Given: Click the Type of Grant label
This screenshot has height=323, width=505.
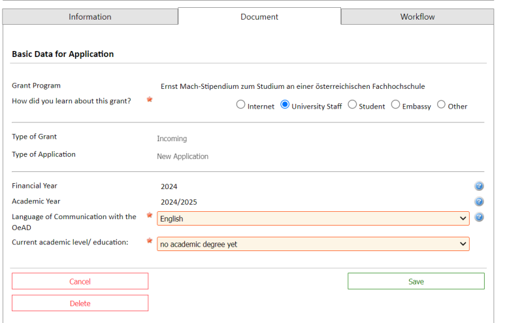Looking at the screenshot, I should (x=34, y=137).
